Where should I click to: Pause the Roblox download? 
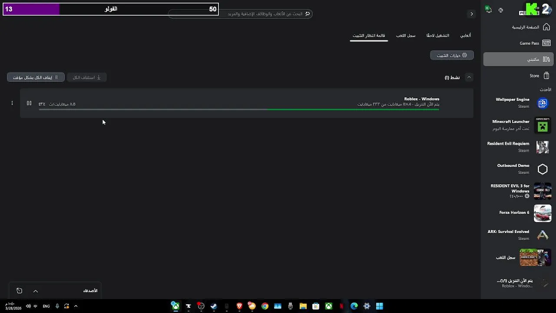pyautogui.click(x=29, y=103)
